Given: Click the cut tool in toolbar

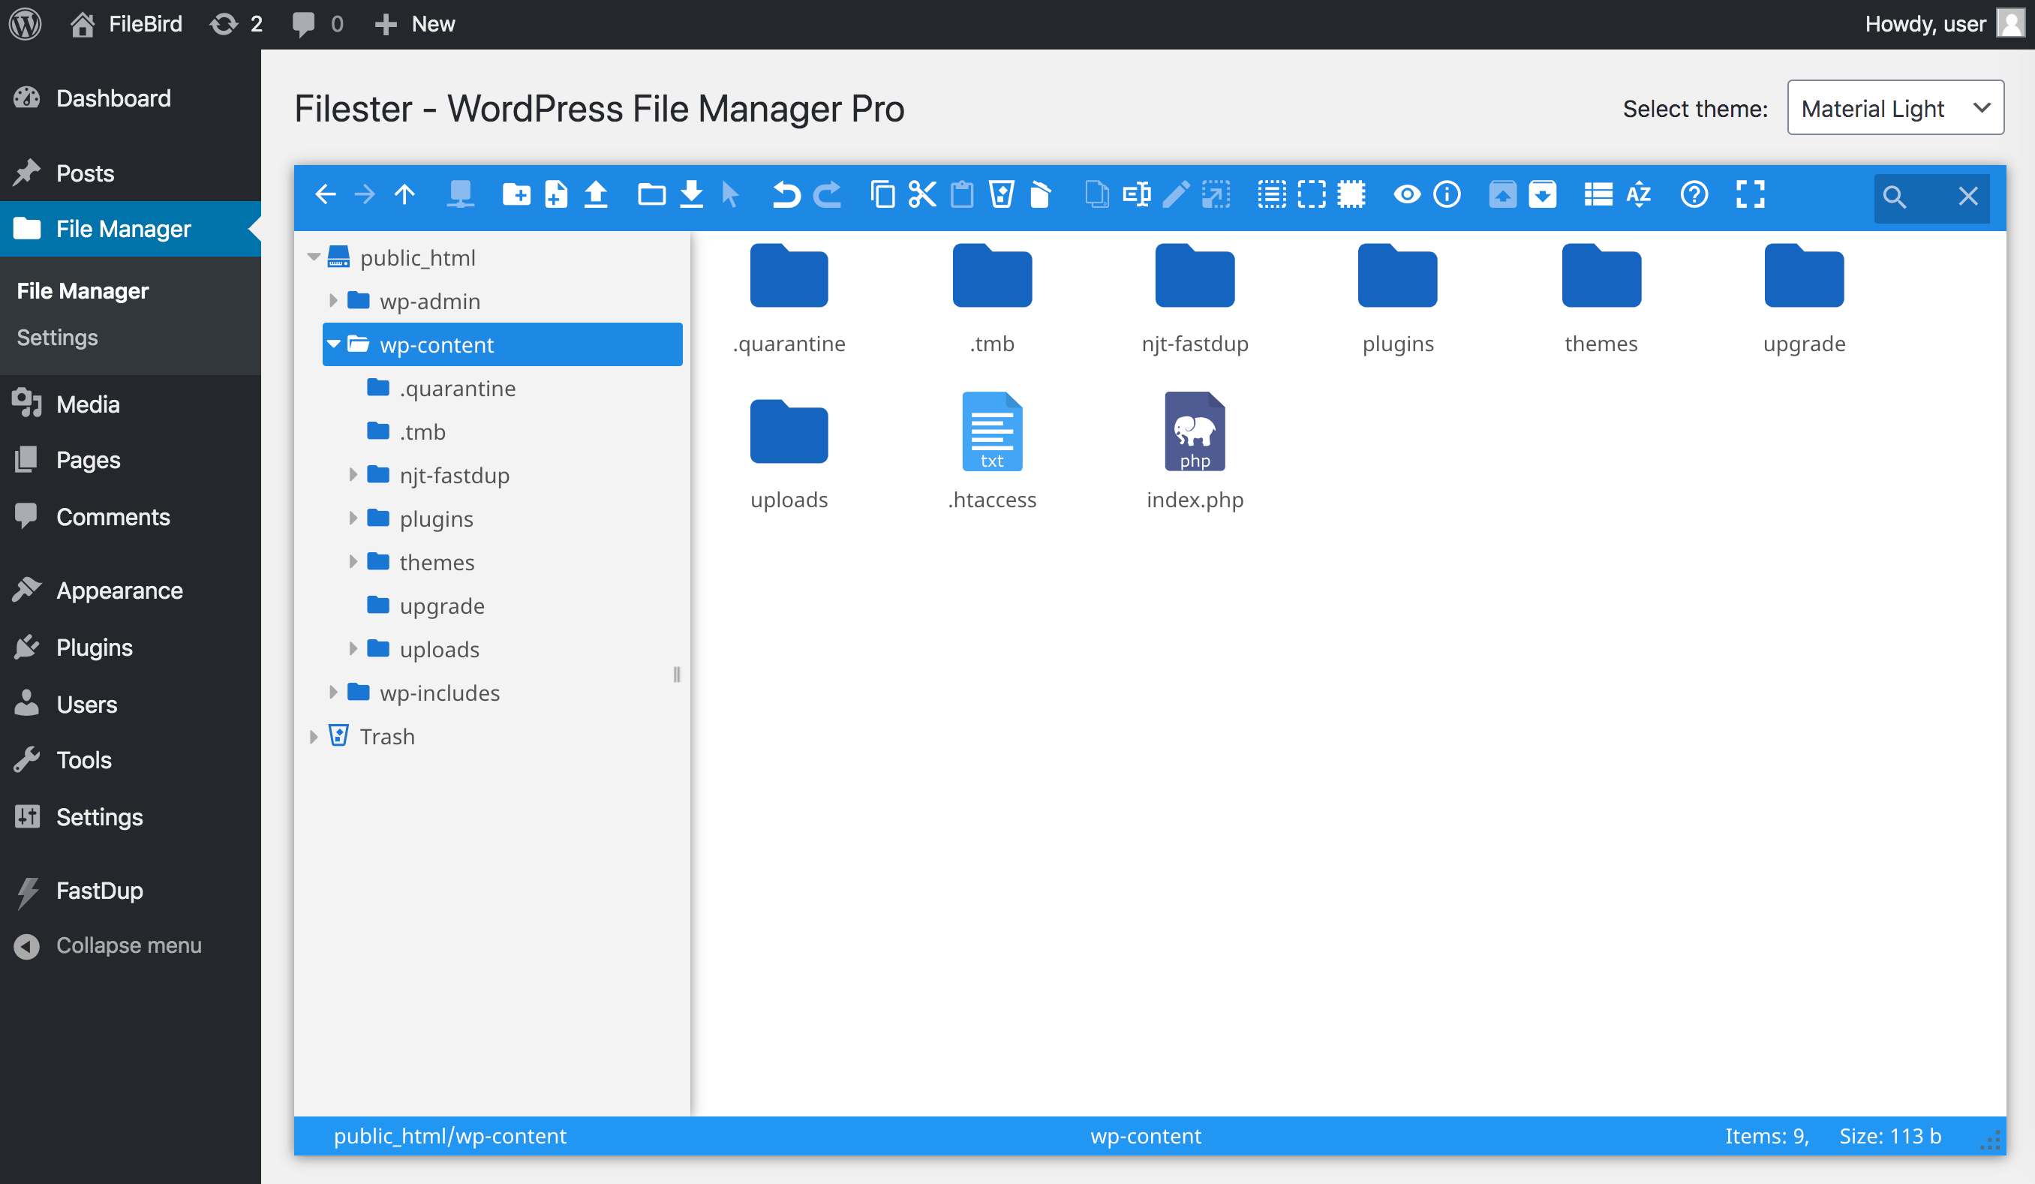Looking at the screenshot, I should click(x=920, y=194).
